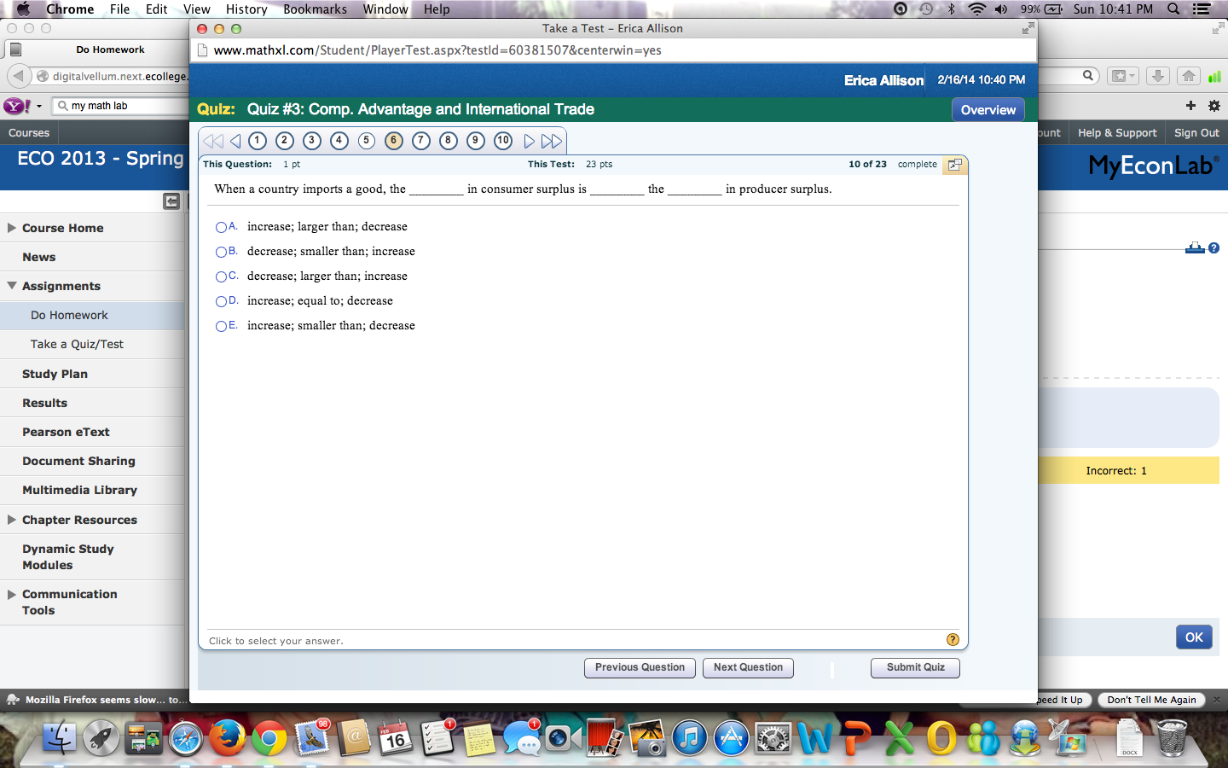Click OK in the background dialog
This screenshot has width=1228, height=768.
pyautogui.click(x=1194, y=637)
